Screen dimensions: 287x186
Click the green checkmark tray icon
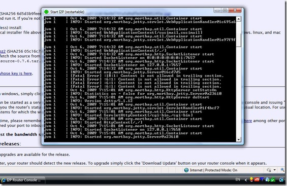coord(273,180)
